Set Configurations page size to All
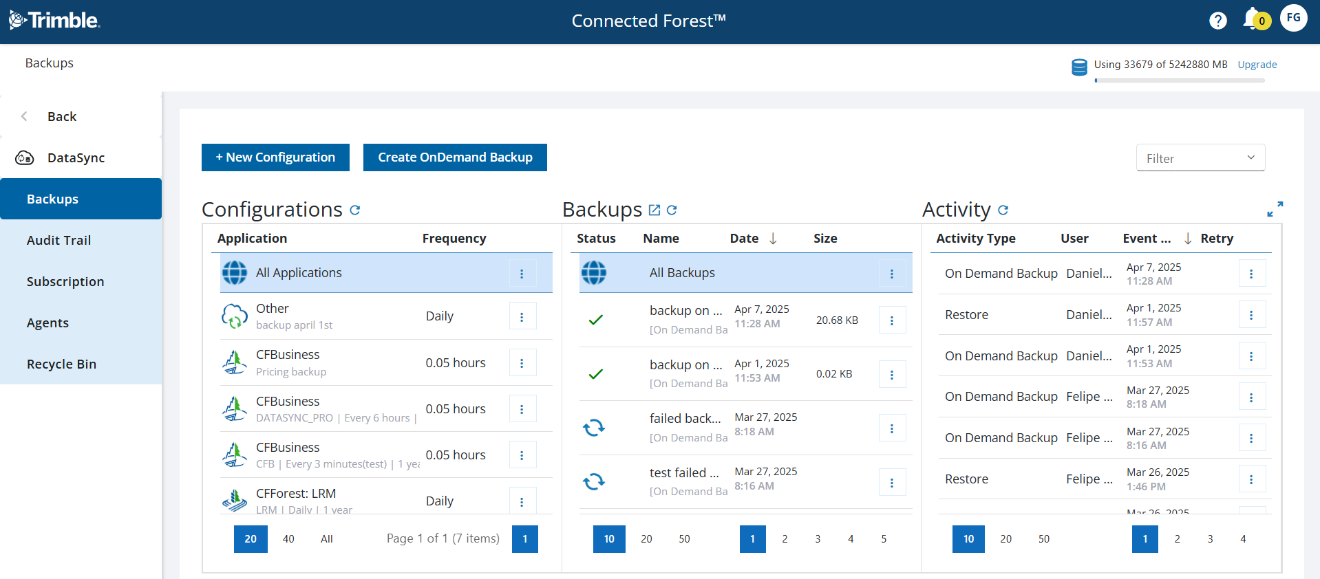Viewport: 1320px width, 579px height. [x=327, y=539]
